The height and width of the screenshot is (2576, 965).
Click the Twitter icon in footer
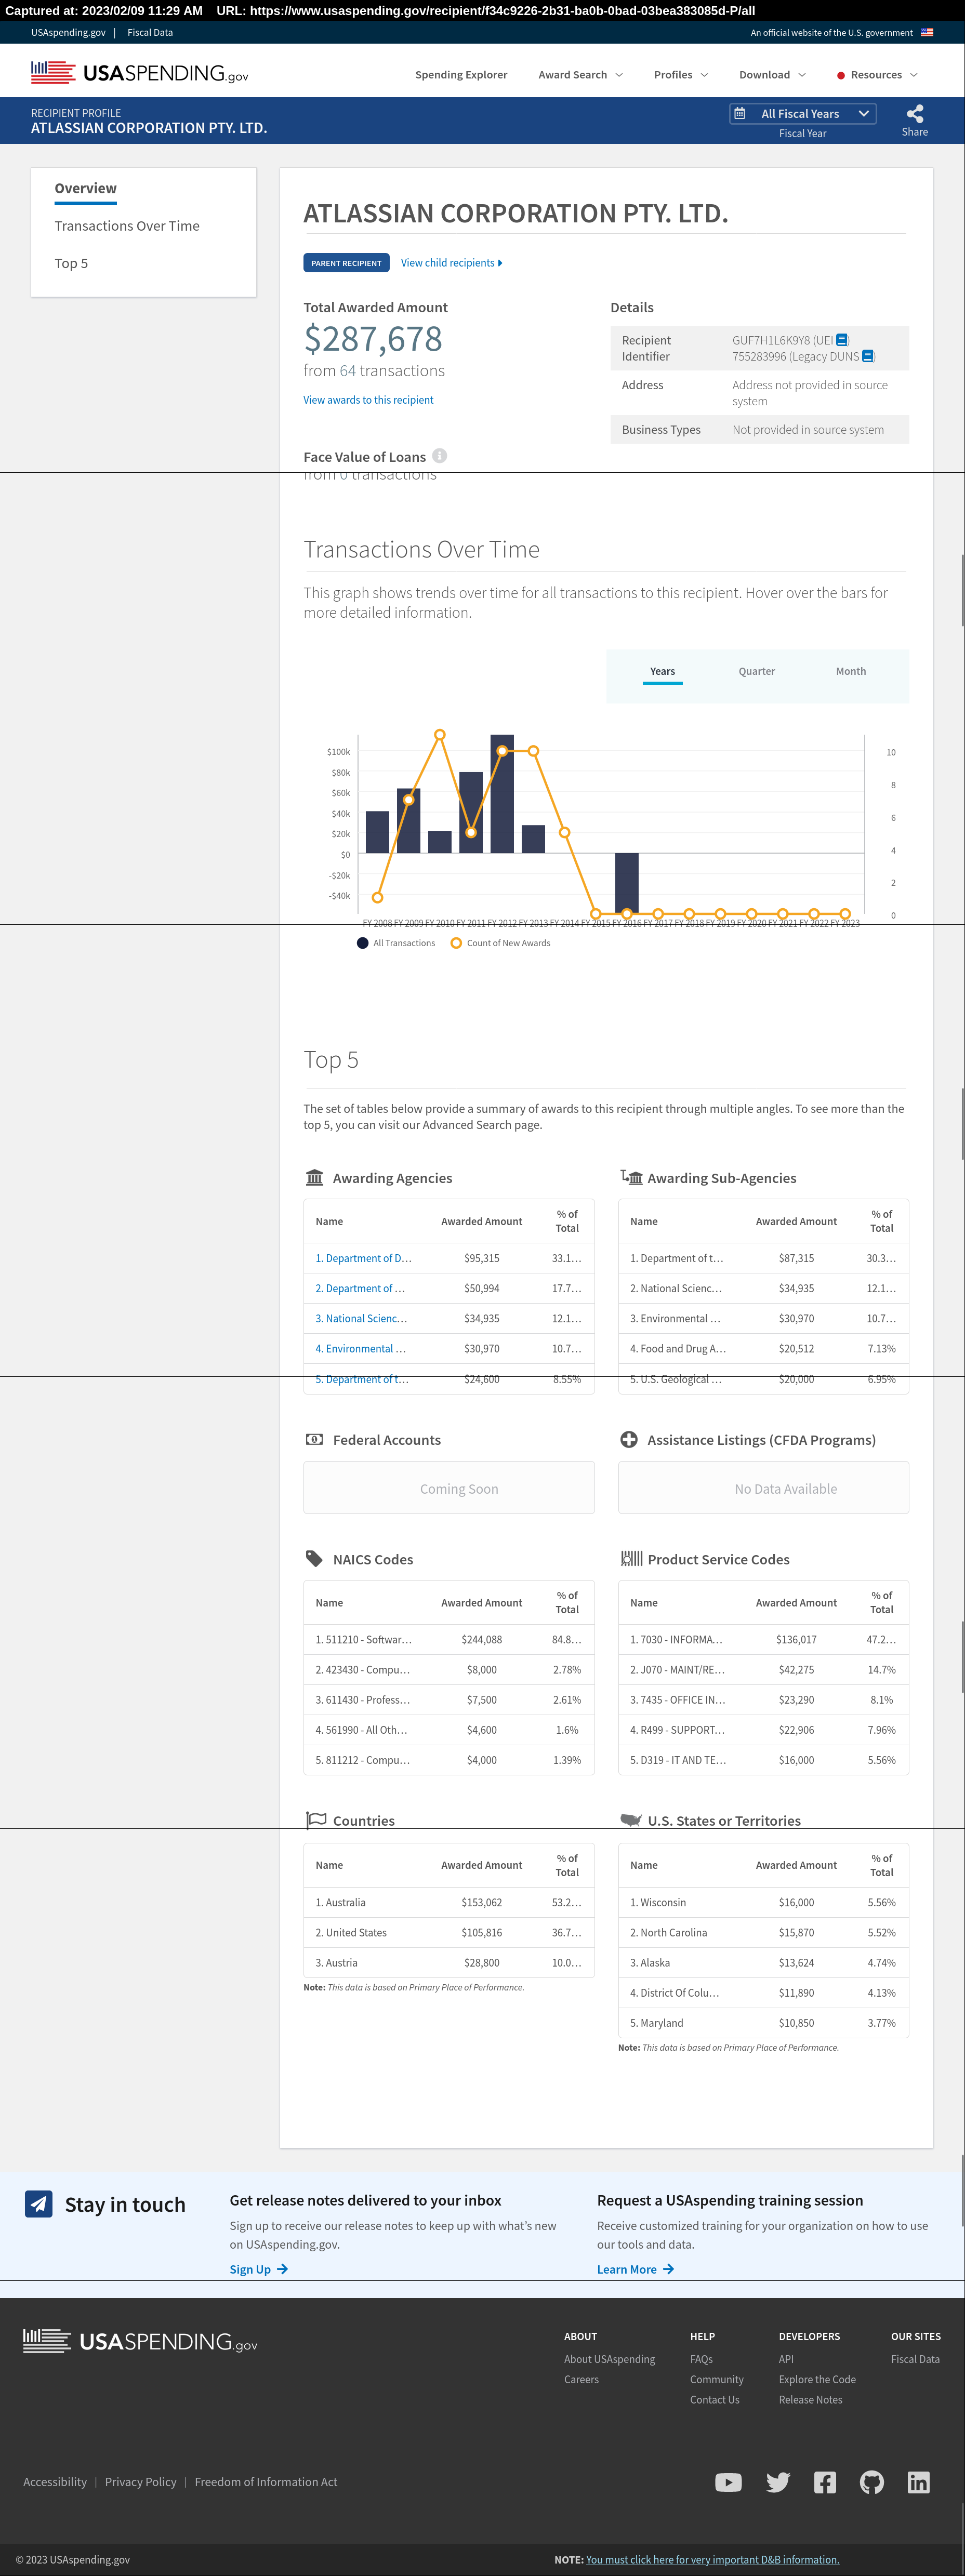778,2482
